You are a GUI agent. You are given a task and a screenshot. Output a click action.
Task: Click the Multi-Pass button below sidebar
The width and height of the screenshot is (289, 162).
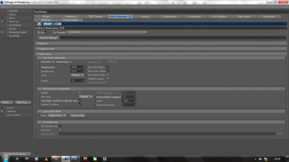coord(23,103)
